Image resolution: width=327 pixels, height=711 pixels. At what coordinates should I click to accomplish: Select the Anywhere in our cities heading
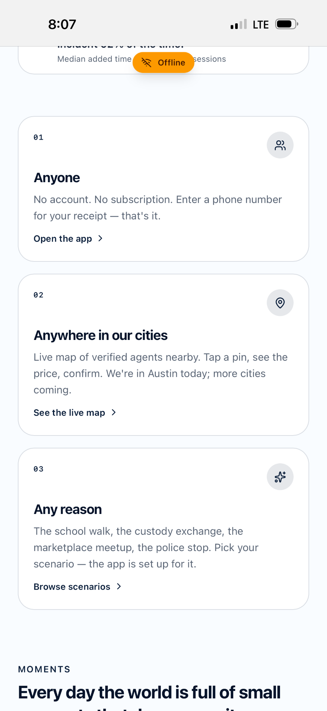tap(101, 336)
